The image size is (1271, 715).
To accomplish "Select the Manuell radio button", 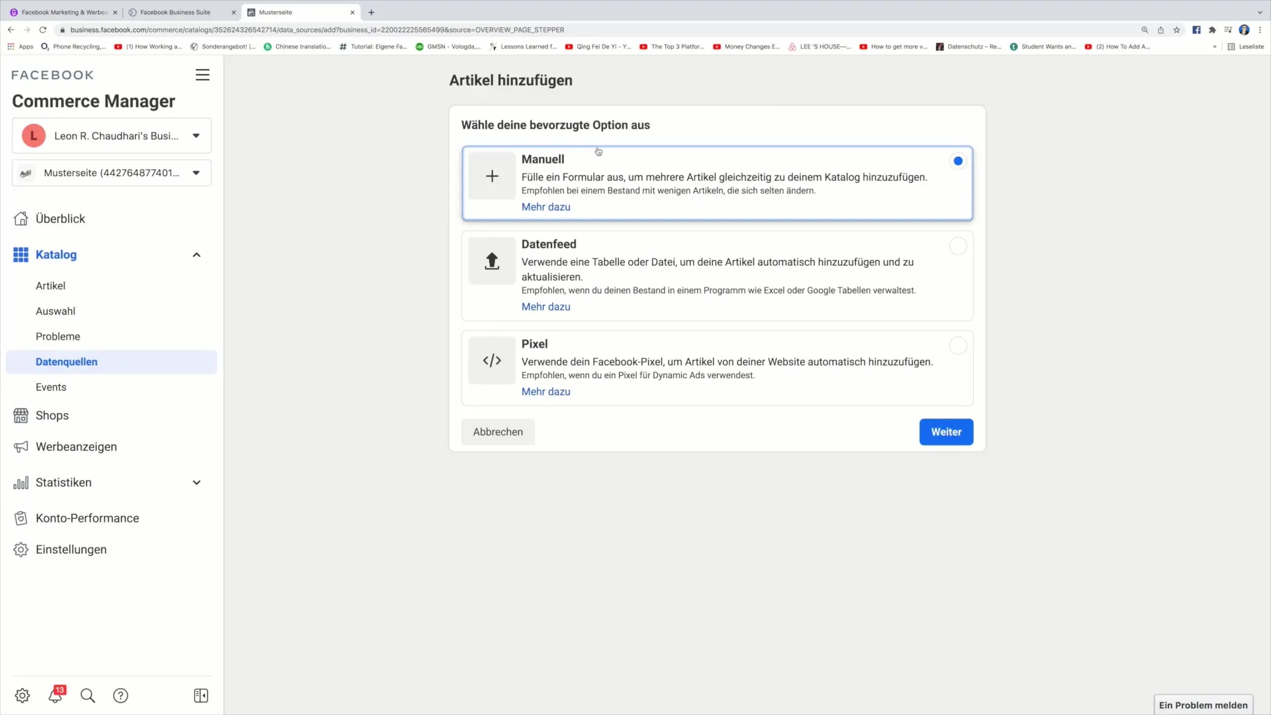I will (x=958, y=161).
